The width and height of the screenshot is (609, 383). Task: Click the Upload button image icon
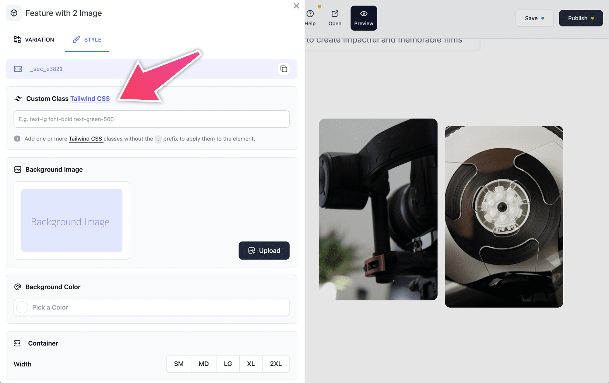pos(252,250)
